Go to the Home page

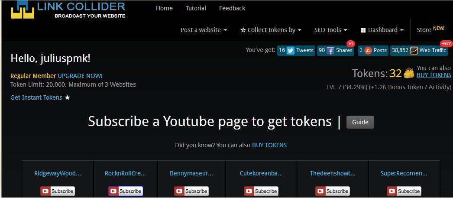165,8
